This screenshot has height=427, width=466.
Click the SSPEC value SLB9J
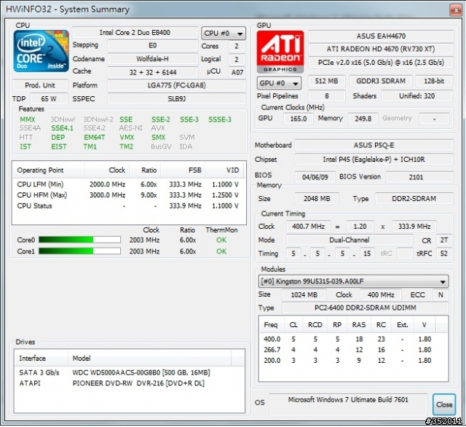(176, 98)
